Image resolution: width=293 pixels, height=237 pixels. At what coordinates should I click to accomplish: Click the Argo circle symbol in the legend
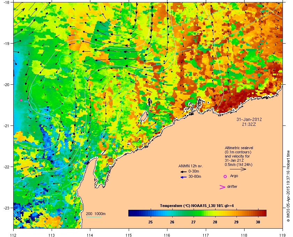225,176
